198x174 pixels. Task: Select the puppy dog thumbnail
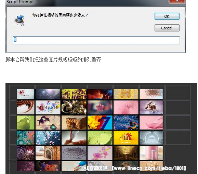click(x=151, y=107)
